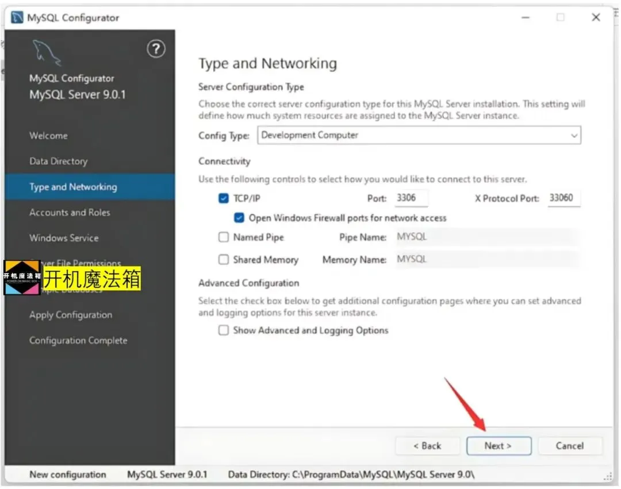The width and height of the screenshot is (621, 489).
Task: Enable the Shared Memory checkbox
Action: 223,259
